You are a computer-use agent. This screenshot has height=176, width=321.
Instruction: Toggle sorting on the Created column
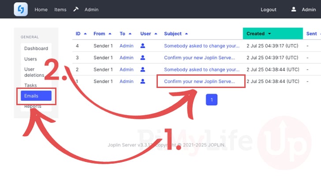pos(272,33)
